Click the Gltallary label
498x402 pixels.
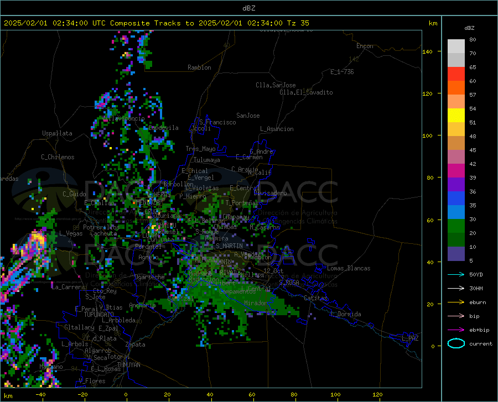[x=79, y=327]
